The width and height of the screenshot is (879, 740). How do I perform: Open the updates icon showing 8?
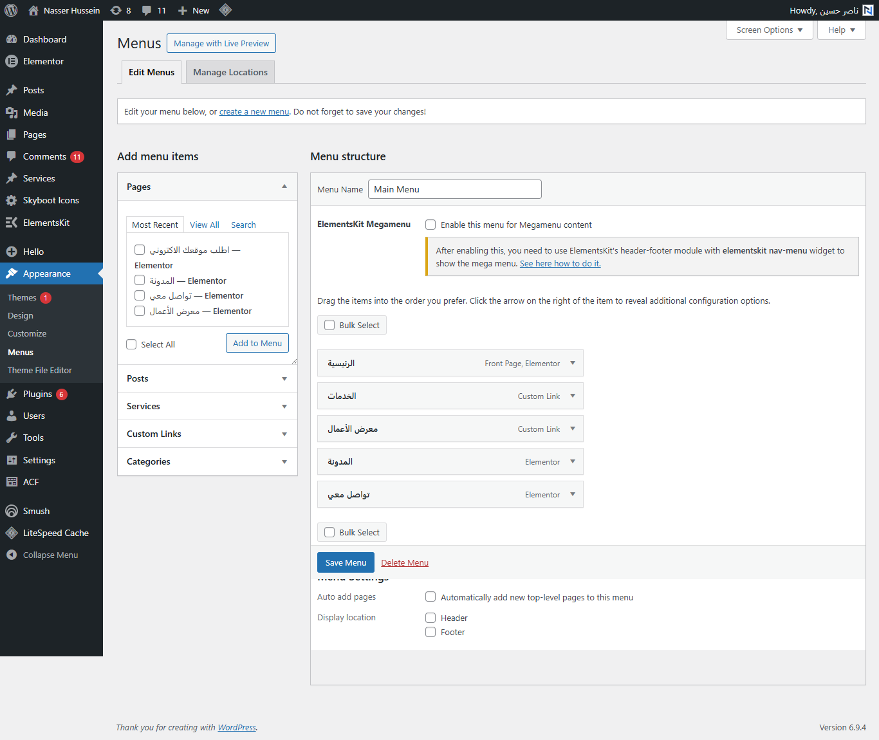click(116, 10)
